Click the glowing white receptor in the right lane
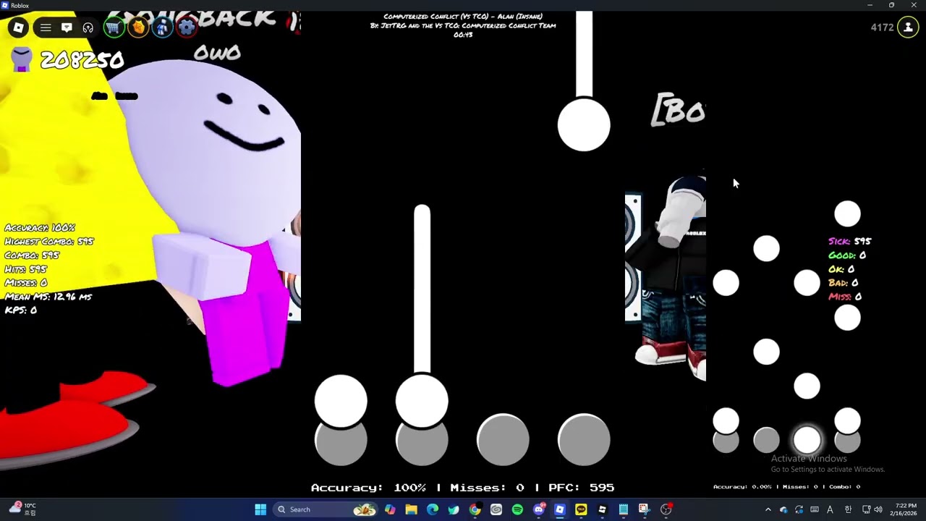 click(x=807, y=440)
